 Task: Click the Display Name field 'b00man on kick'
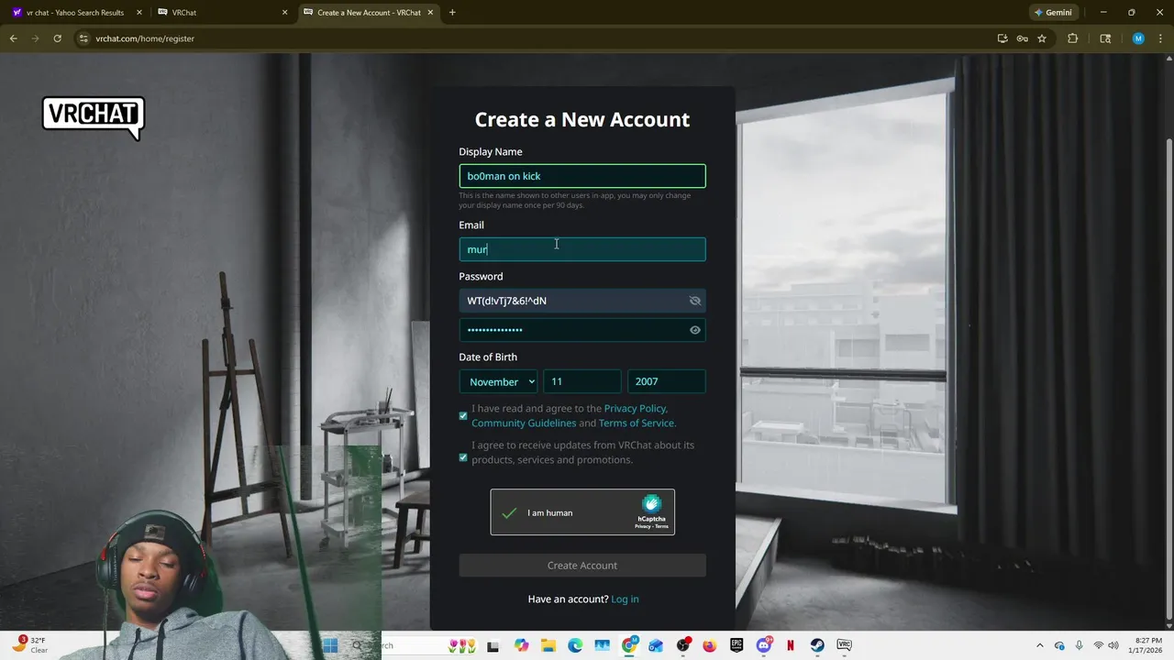(x=582, y=176)
